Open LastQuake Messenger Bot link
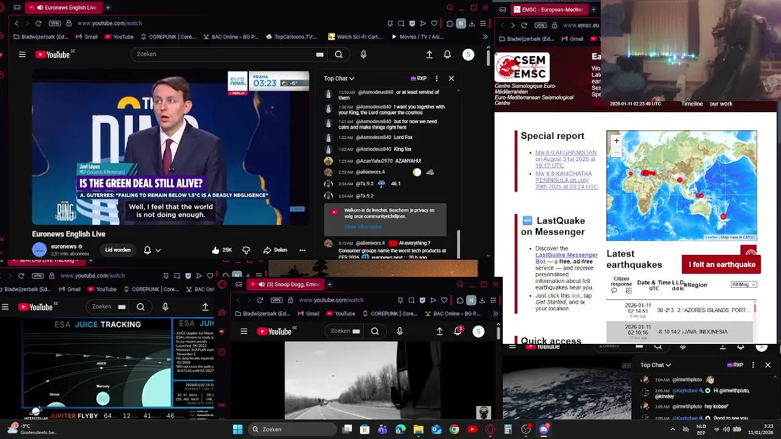Screen dimensions: 781x439 566,258
